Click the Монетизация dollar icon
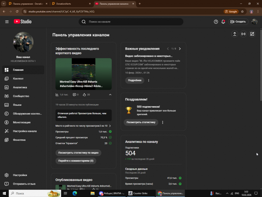This screenshot has height=197, width=262. click(x=7, y=122)
